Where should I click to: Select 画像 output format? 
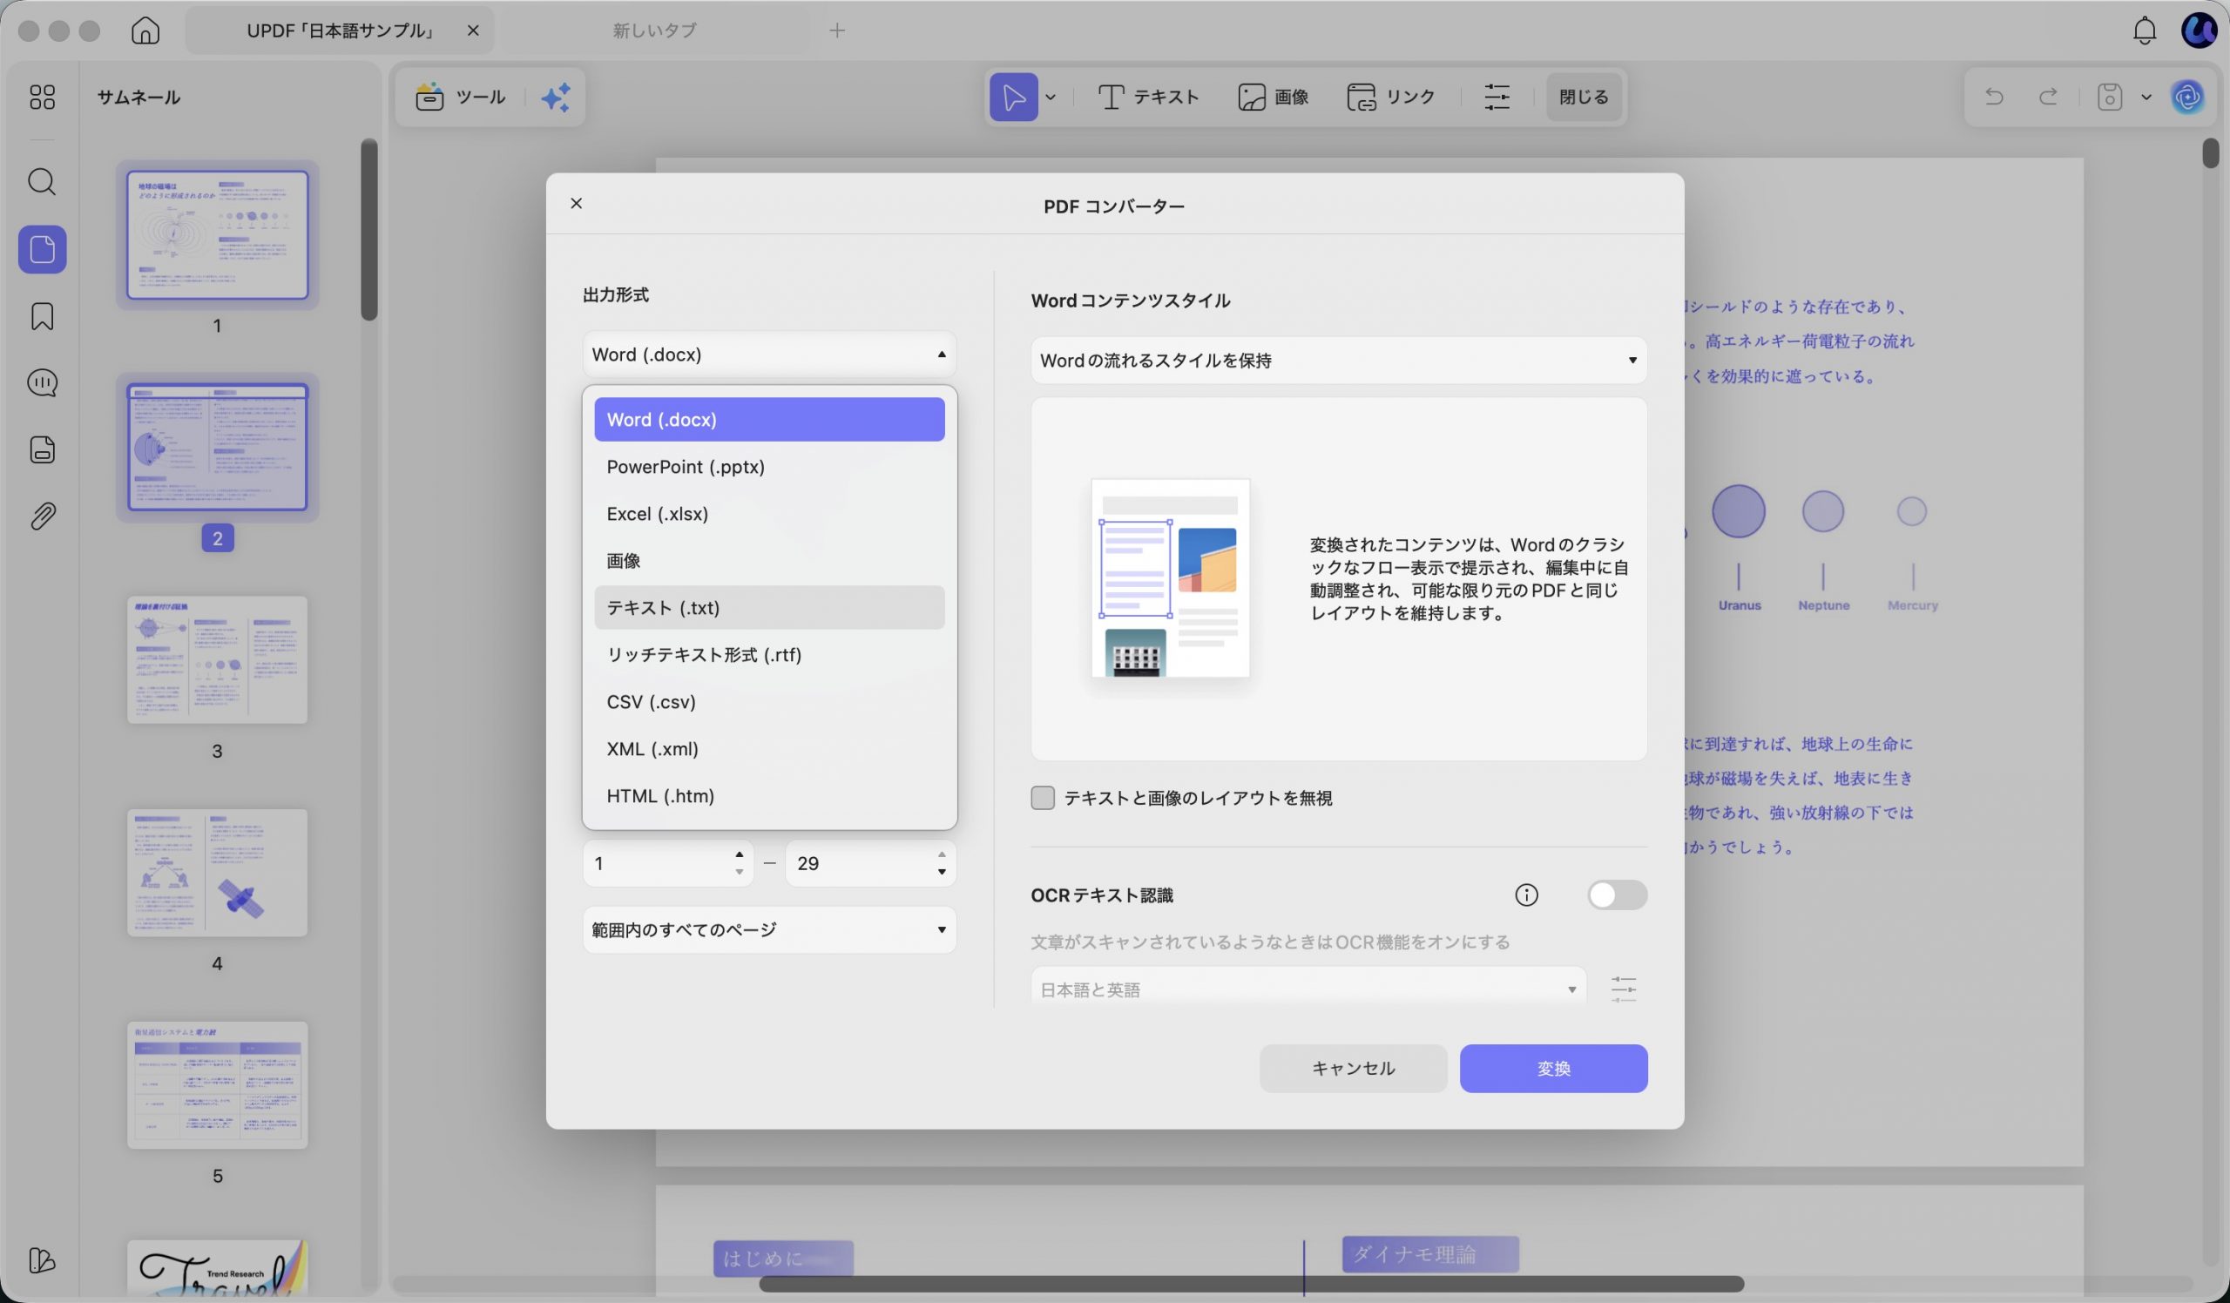[x=769, y=561]
